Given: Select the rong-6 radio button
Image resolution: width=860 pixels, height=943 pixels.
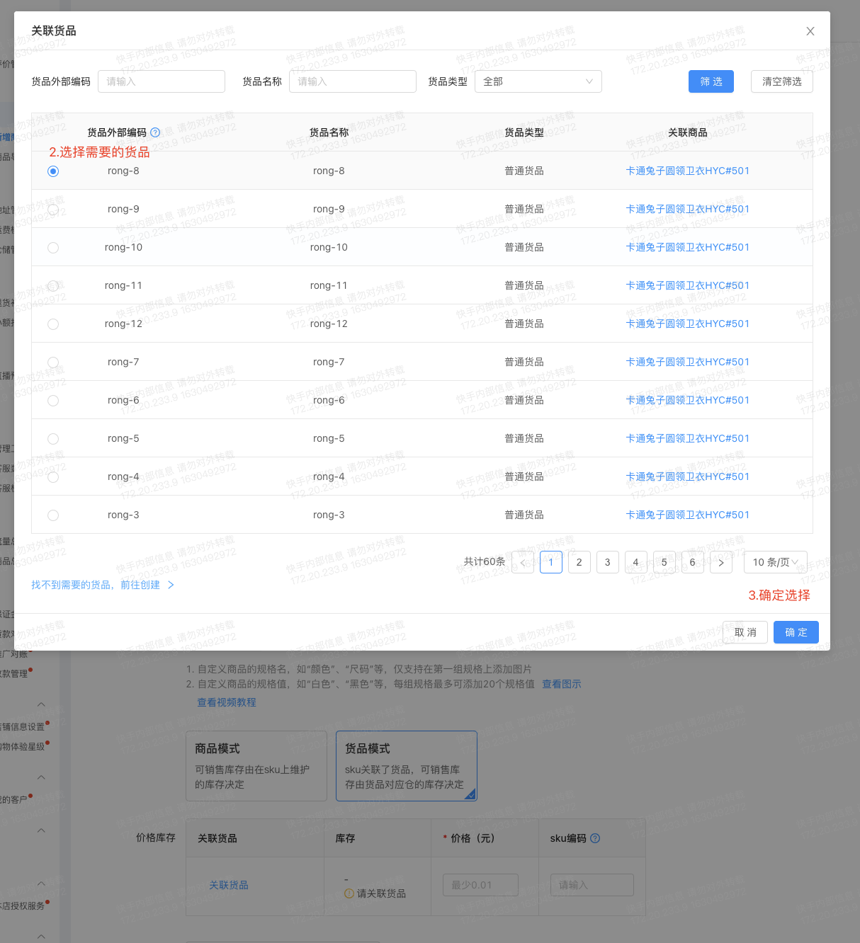Looking at the screenshot, I should pyautogui.click(x=53, y=401).
